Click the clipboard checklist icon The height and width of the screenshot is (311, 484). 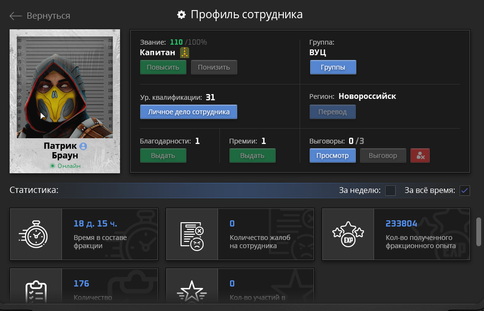[36, 292]
